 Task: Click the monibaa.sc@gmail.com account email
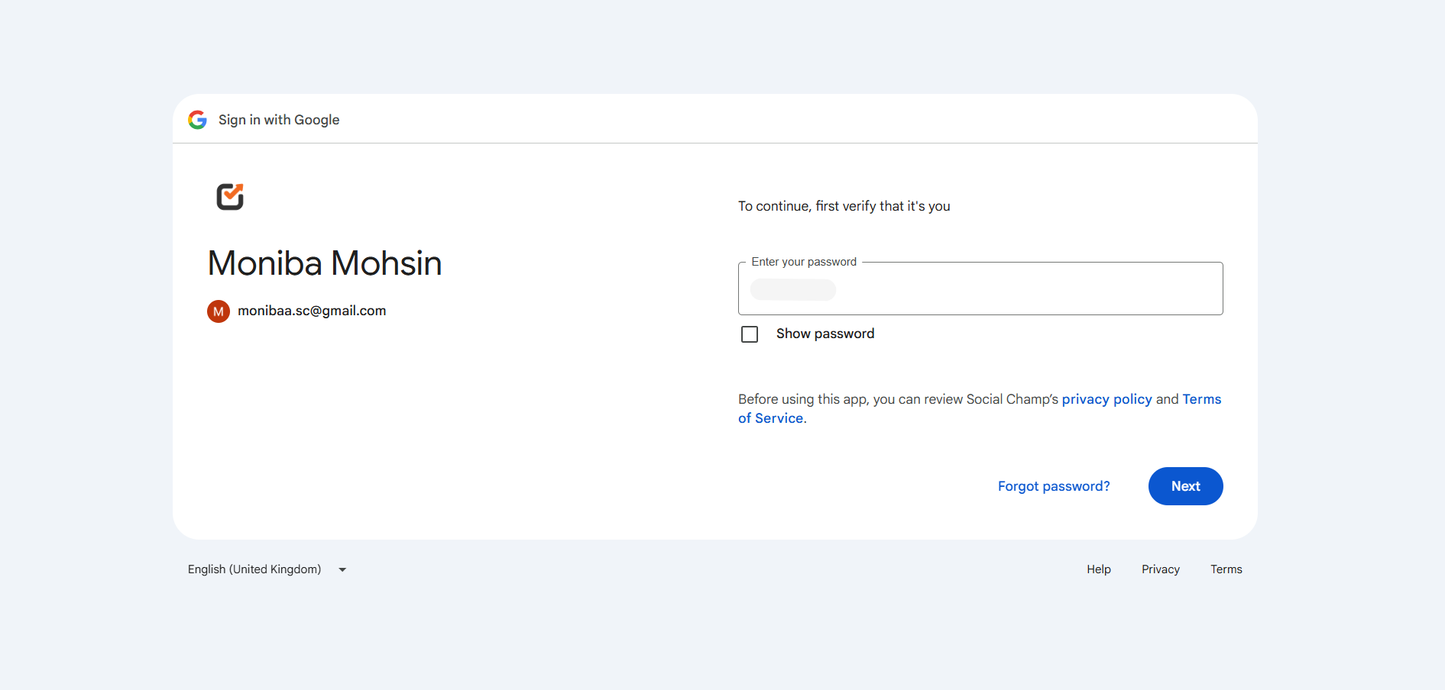click(x=312, y=311)
